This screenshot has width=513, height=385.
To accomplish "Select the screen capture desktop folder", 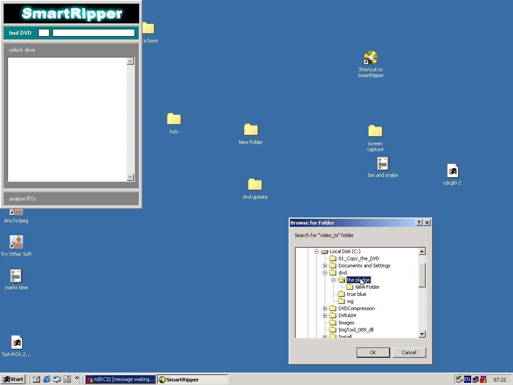I will pos(375,138).
